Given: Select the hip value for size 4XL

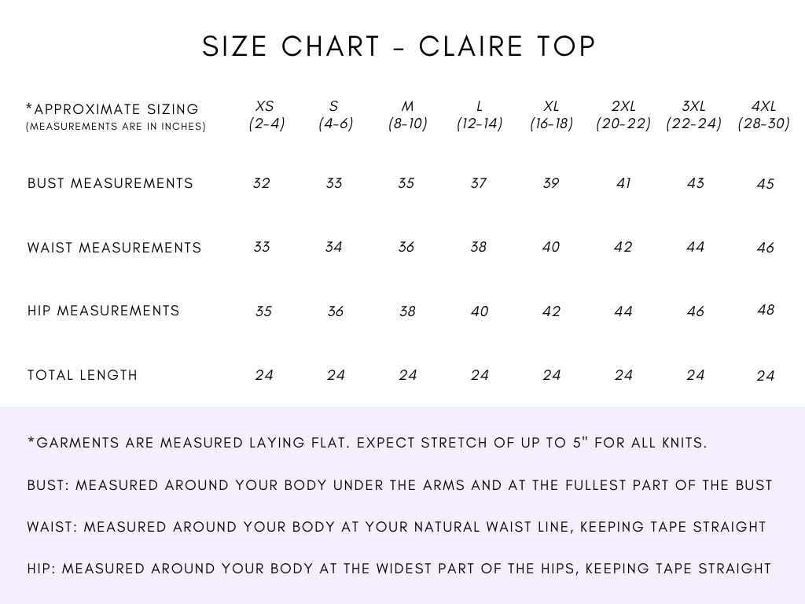Looking at the screenshot, I should [766, 310].
